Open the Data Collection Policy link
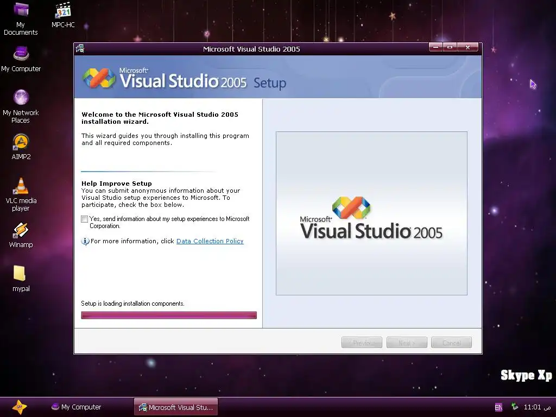 210,241
